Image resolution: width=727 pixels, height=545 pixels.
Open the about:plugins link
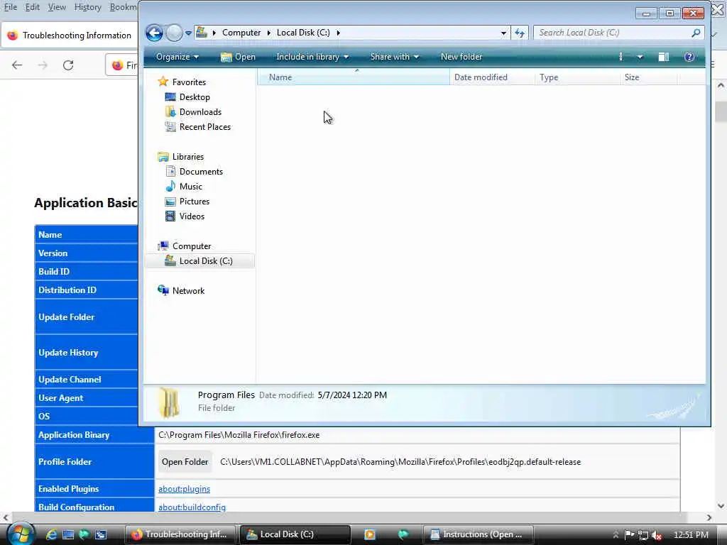pos(184,489)
